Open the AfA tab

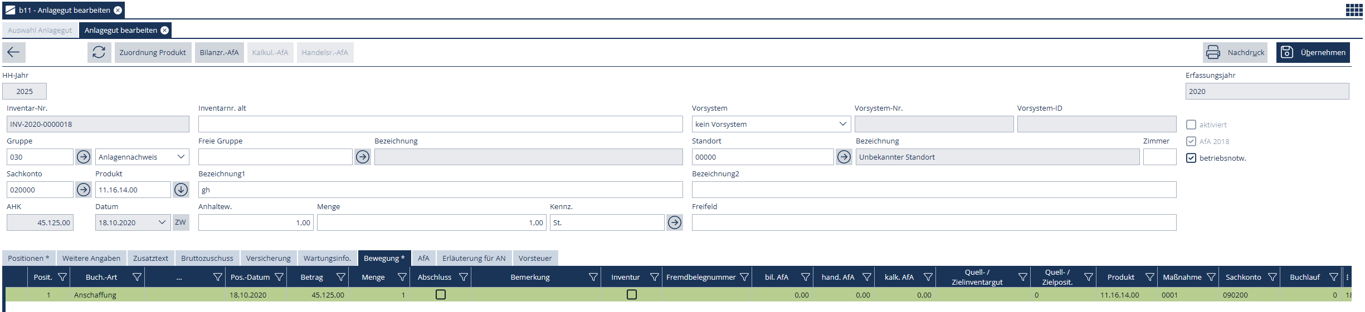coord(423,258)
